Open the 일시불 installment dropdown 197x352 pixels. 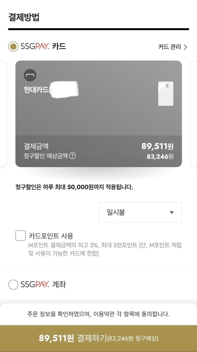[140, 212]
